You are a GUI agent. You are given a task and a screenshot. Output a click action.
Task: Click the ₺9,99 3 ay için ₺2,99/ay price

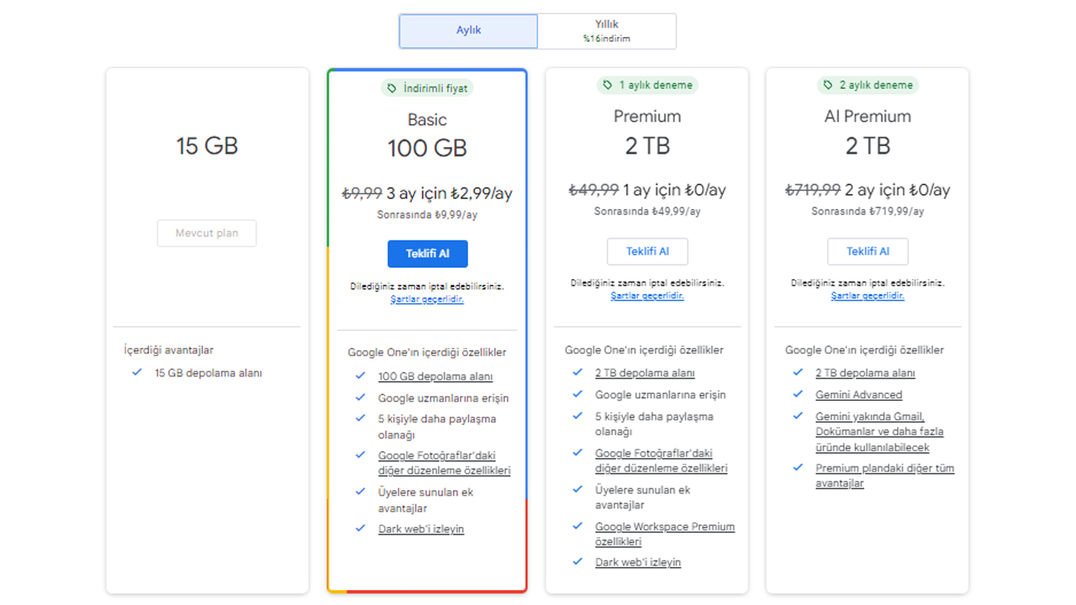[427, 193]
